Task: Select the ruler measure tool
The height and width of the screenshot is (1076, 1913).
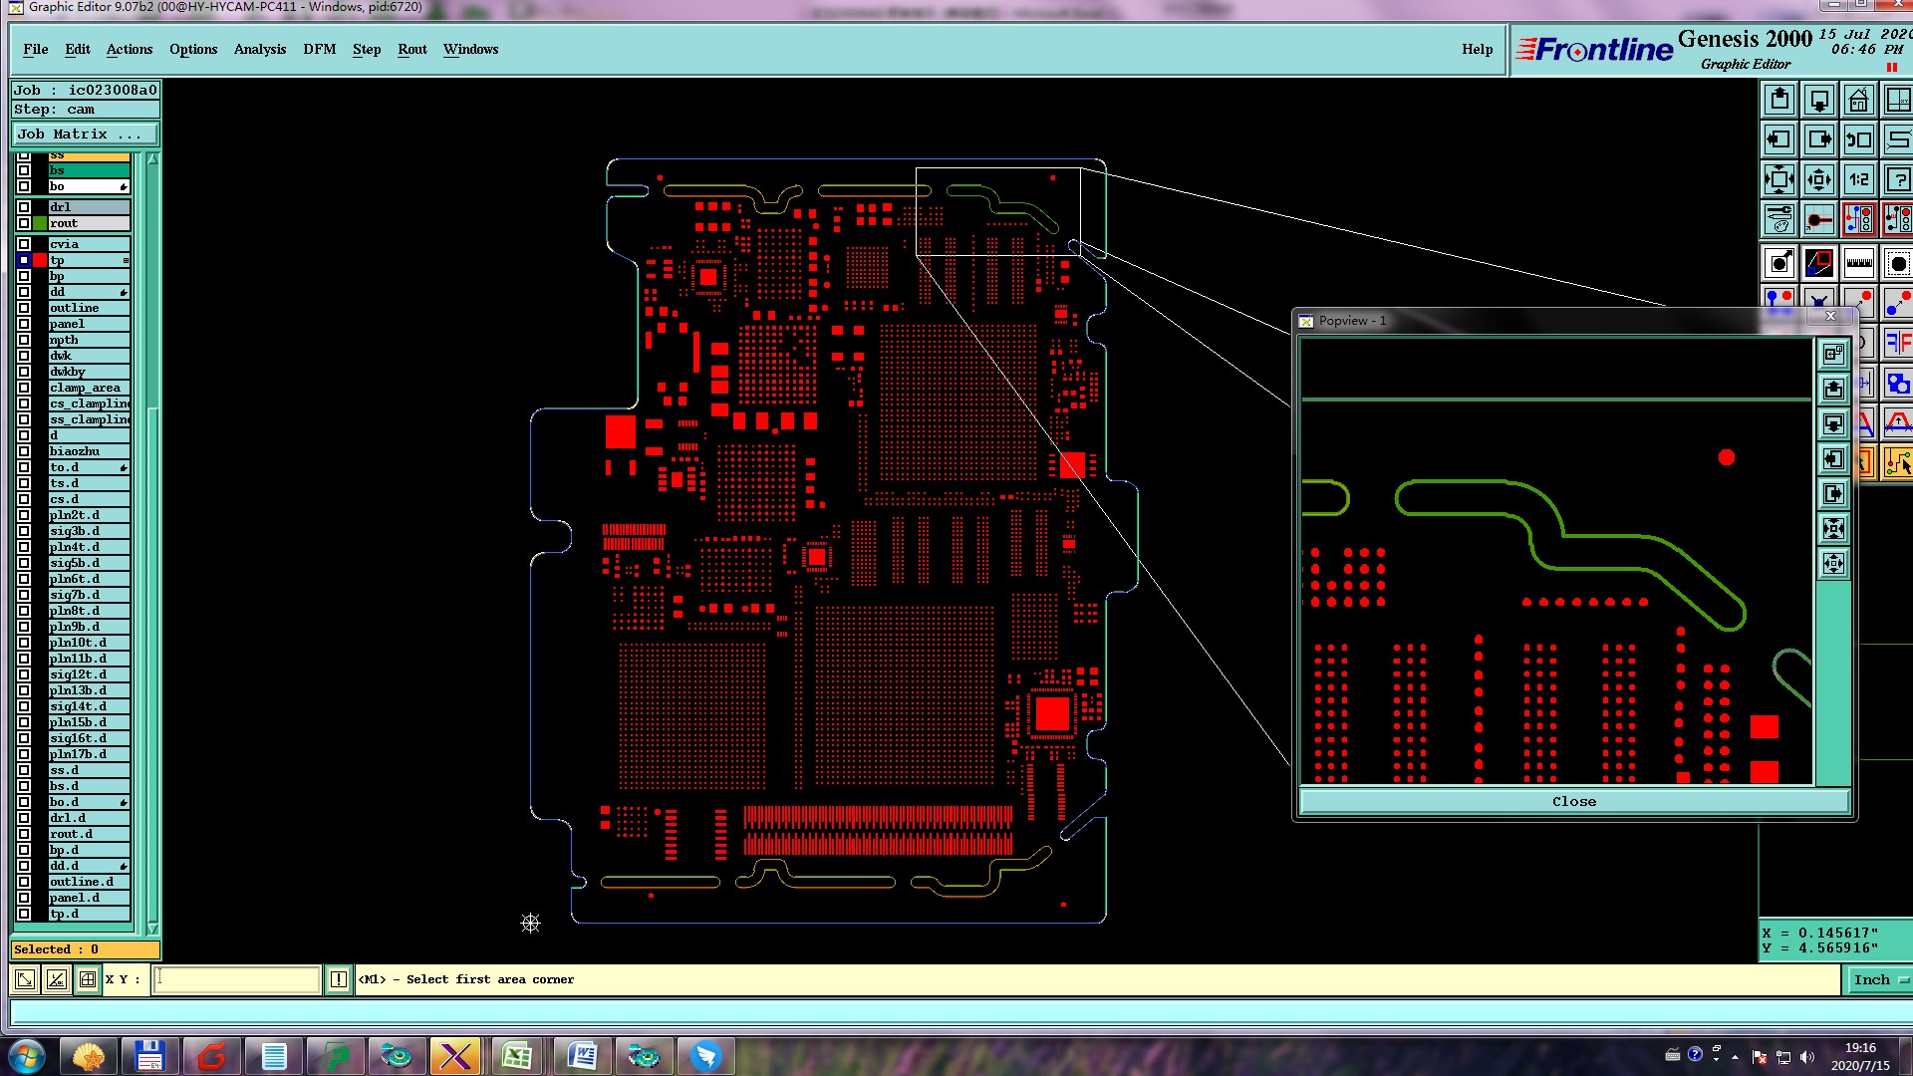Action: 1858,264
